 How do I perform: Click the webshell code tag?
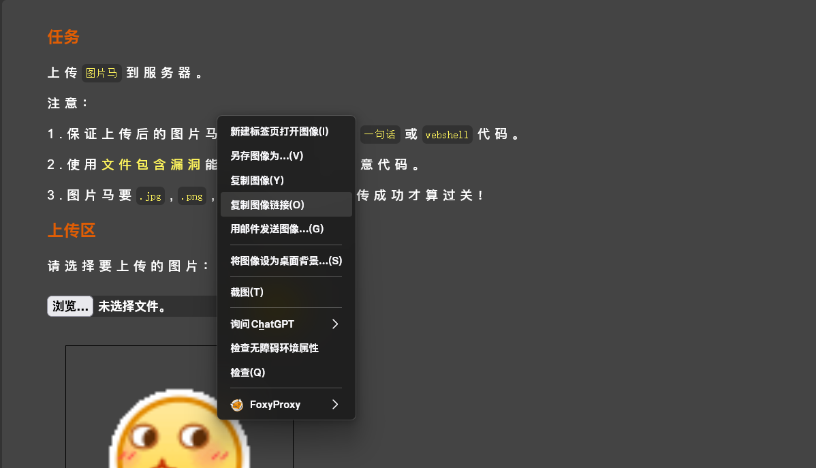tap(447, 134)
